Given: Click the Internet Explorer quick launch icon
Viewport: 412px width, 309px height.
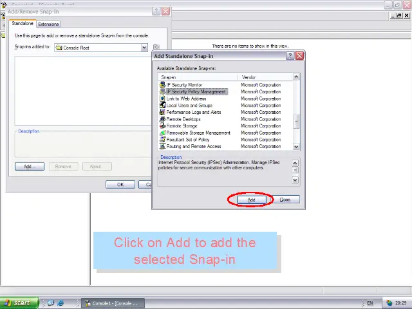Looking at the screenshot, I should coord(61,303).
